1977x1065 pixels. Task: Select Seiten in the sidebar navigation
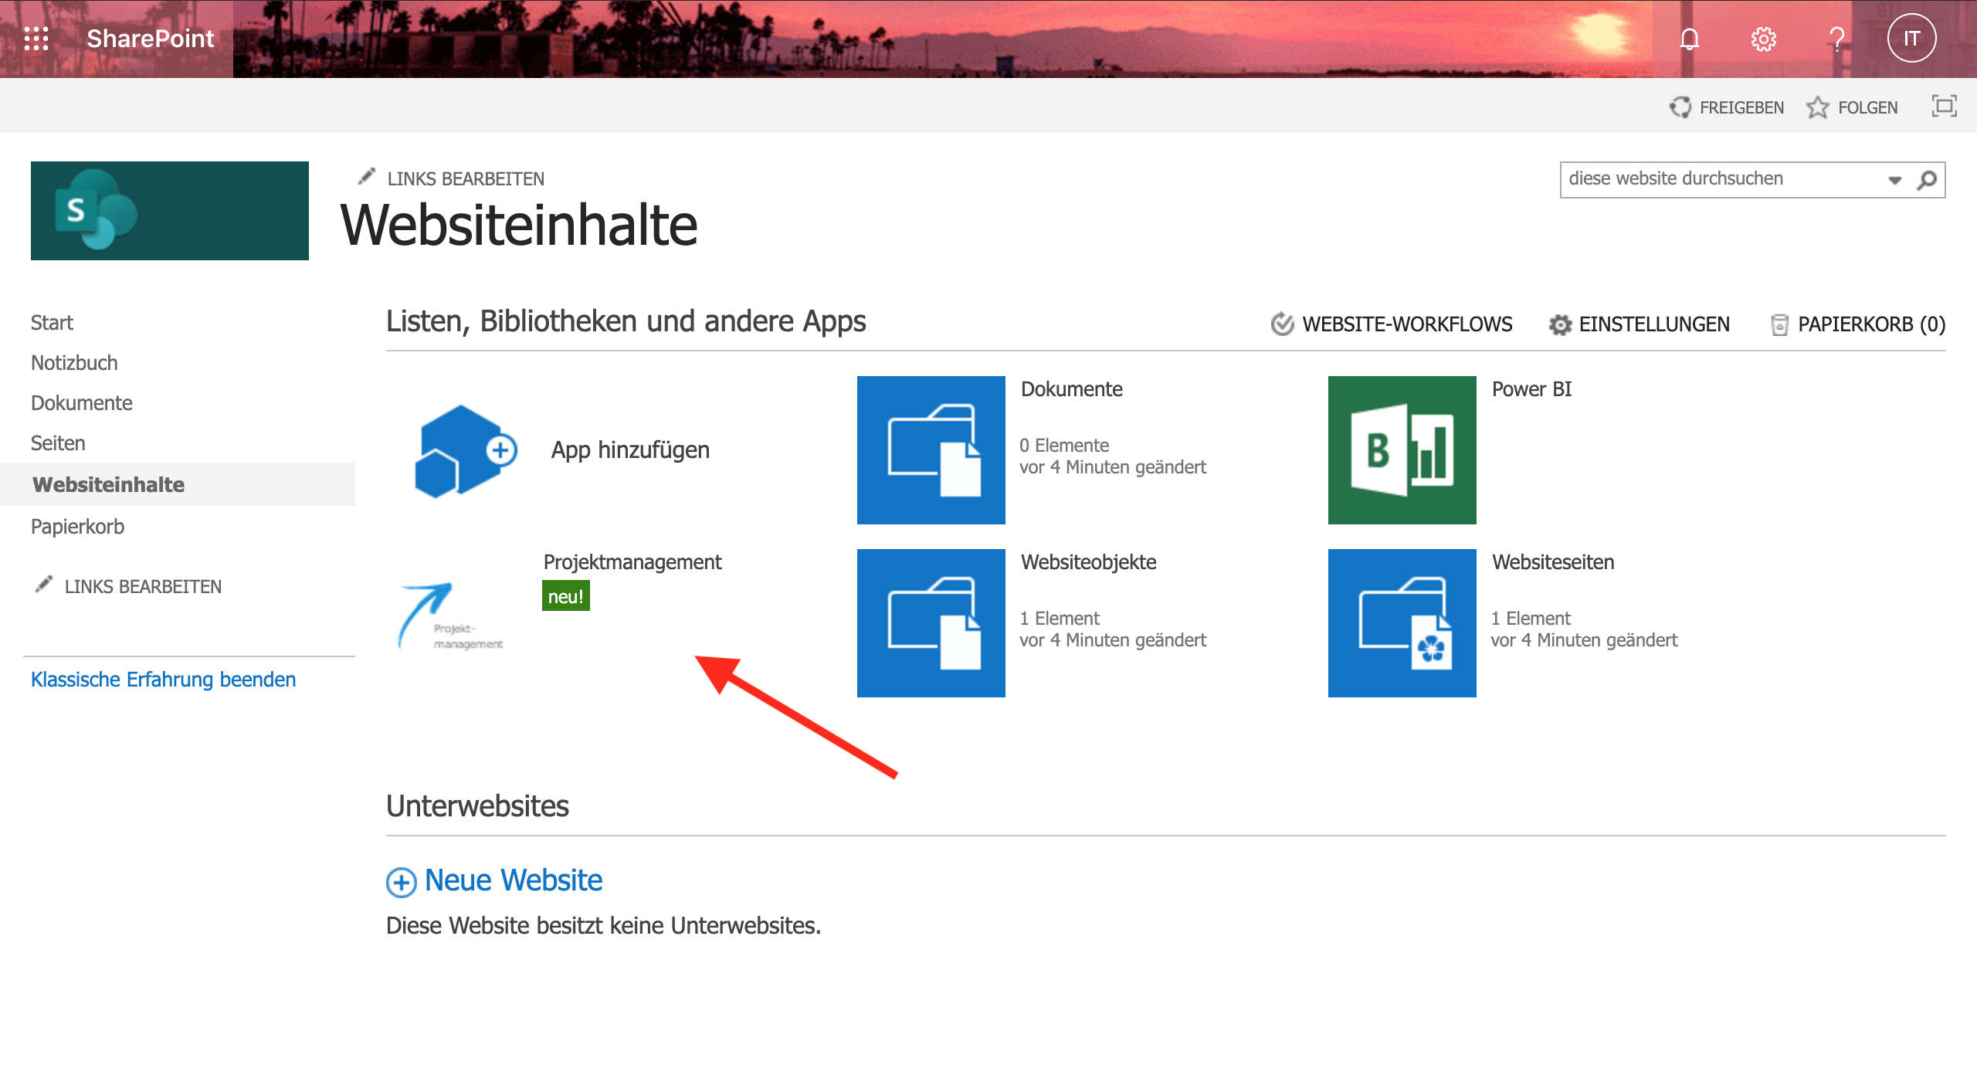58,443
